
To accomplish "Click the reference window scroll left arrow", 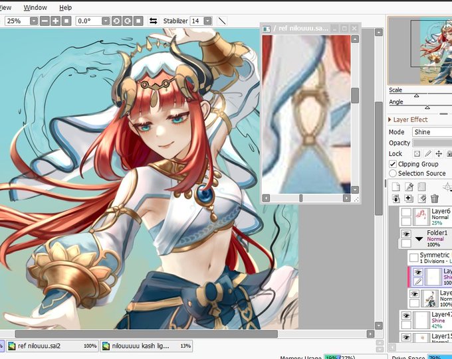I will pyautogui.click(x=266, y=198).
